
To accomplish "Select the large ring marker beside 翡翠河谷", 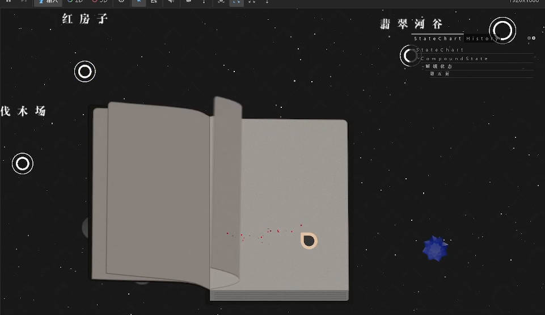I will click(502, 30).
